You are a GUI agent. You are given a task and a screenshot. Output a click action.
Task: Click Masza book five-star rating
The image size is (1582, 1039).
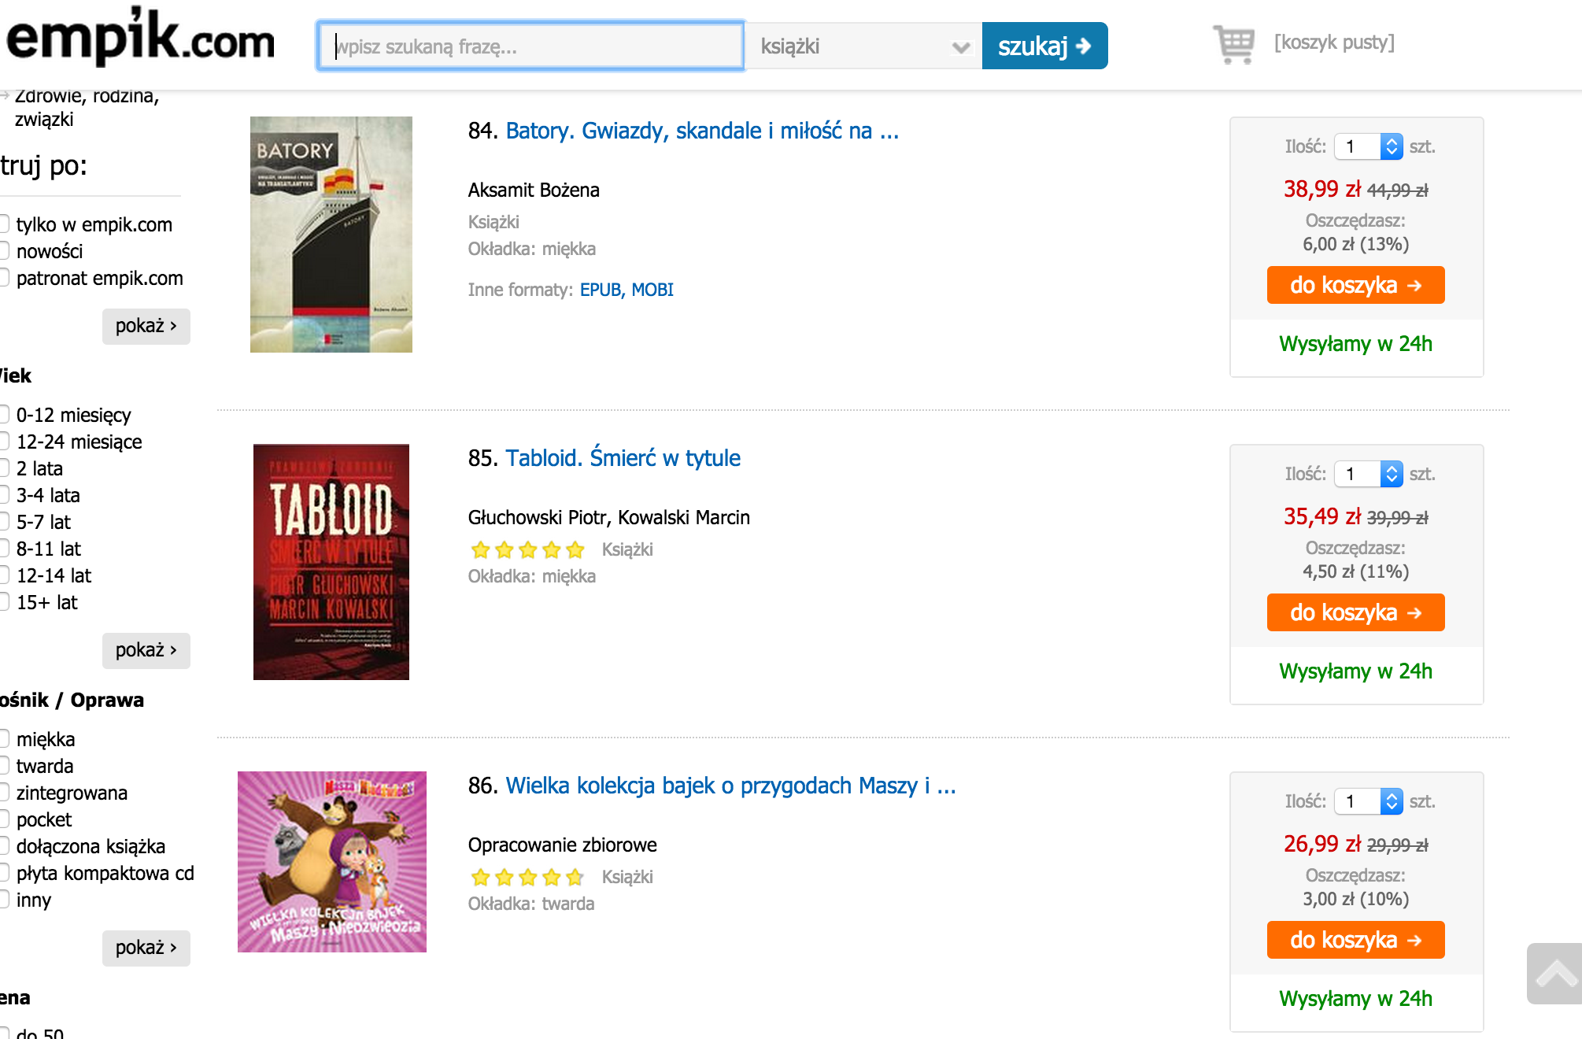528,877
